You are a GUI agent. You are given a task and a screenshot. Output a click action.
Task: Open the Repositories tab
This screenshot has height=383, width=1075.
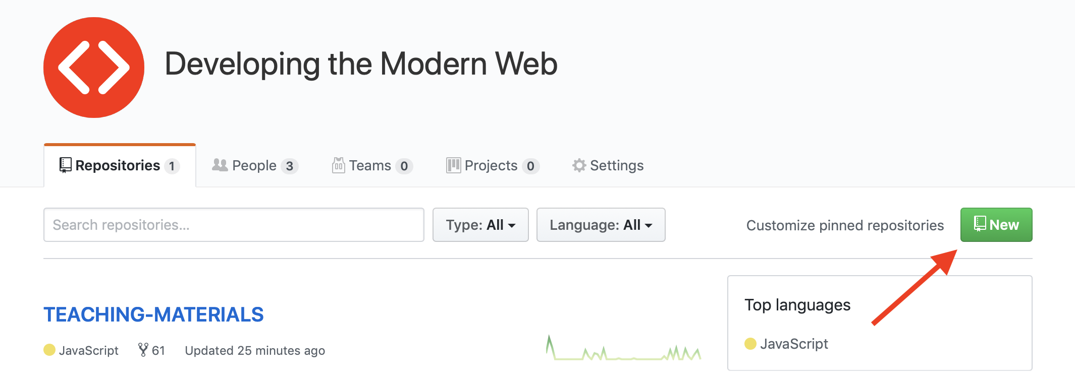click(x=120, y=166)
